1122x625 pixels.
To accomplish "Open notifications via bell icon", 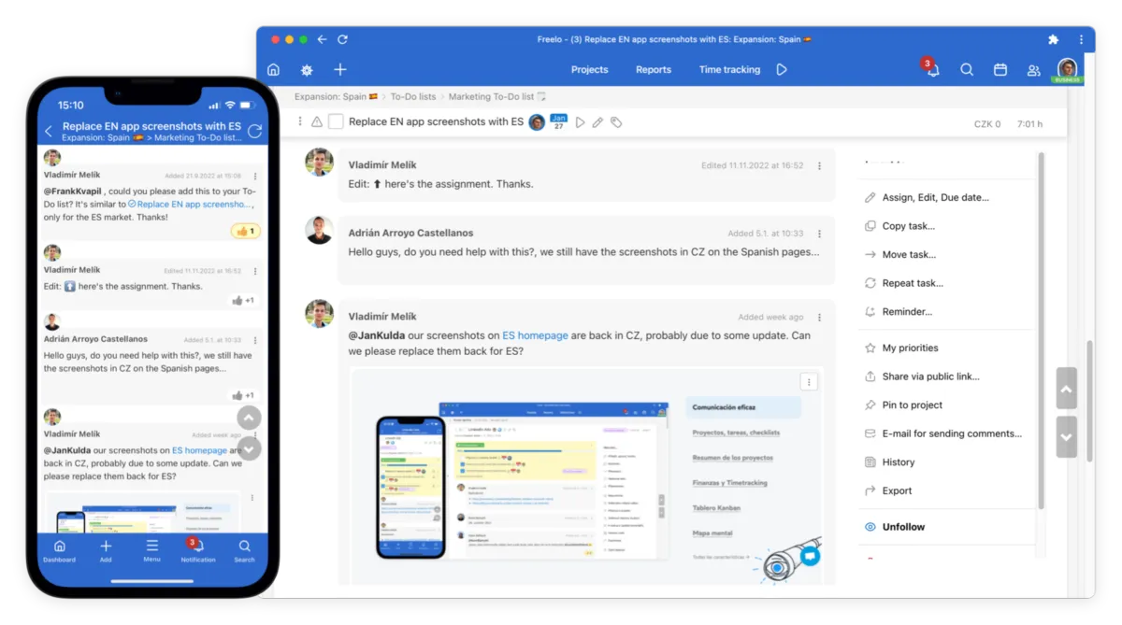I will (x=931, y=69).
